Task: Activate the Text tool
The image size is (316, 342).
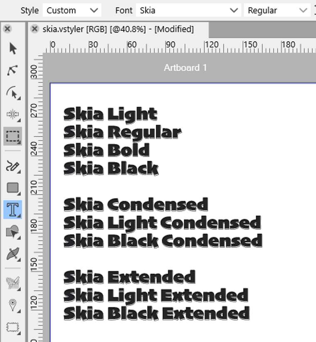Action: point(13,210)
